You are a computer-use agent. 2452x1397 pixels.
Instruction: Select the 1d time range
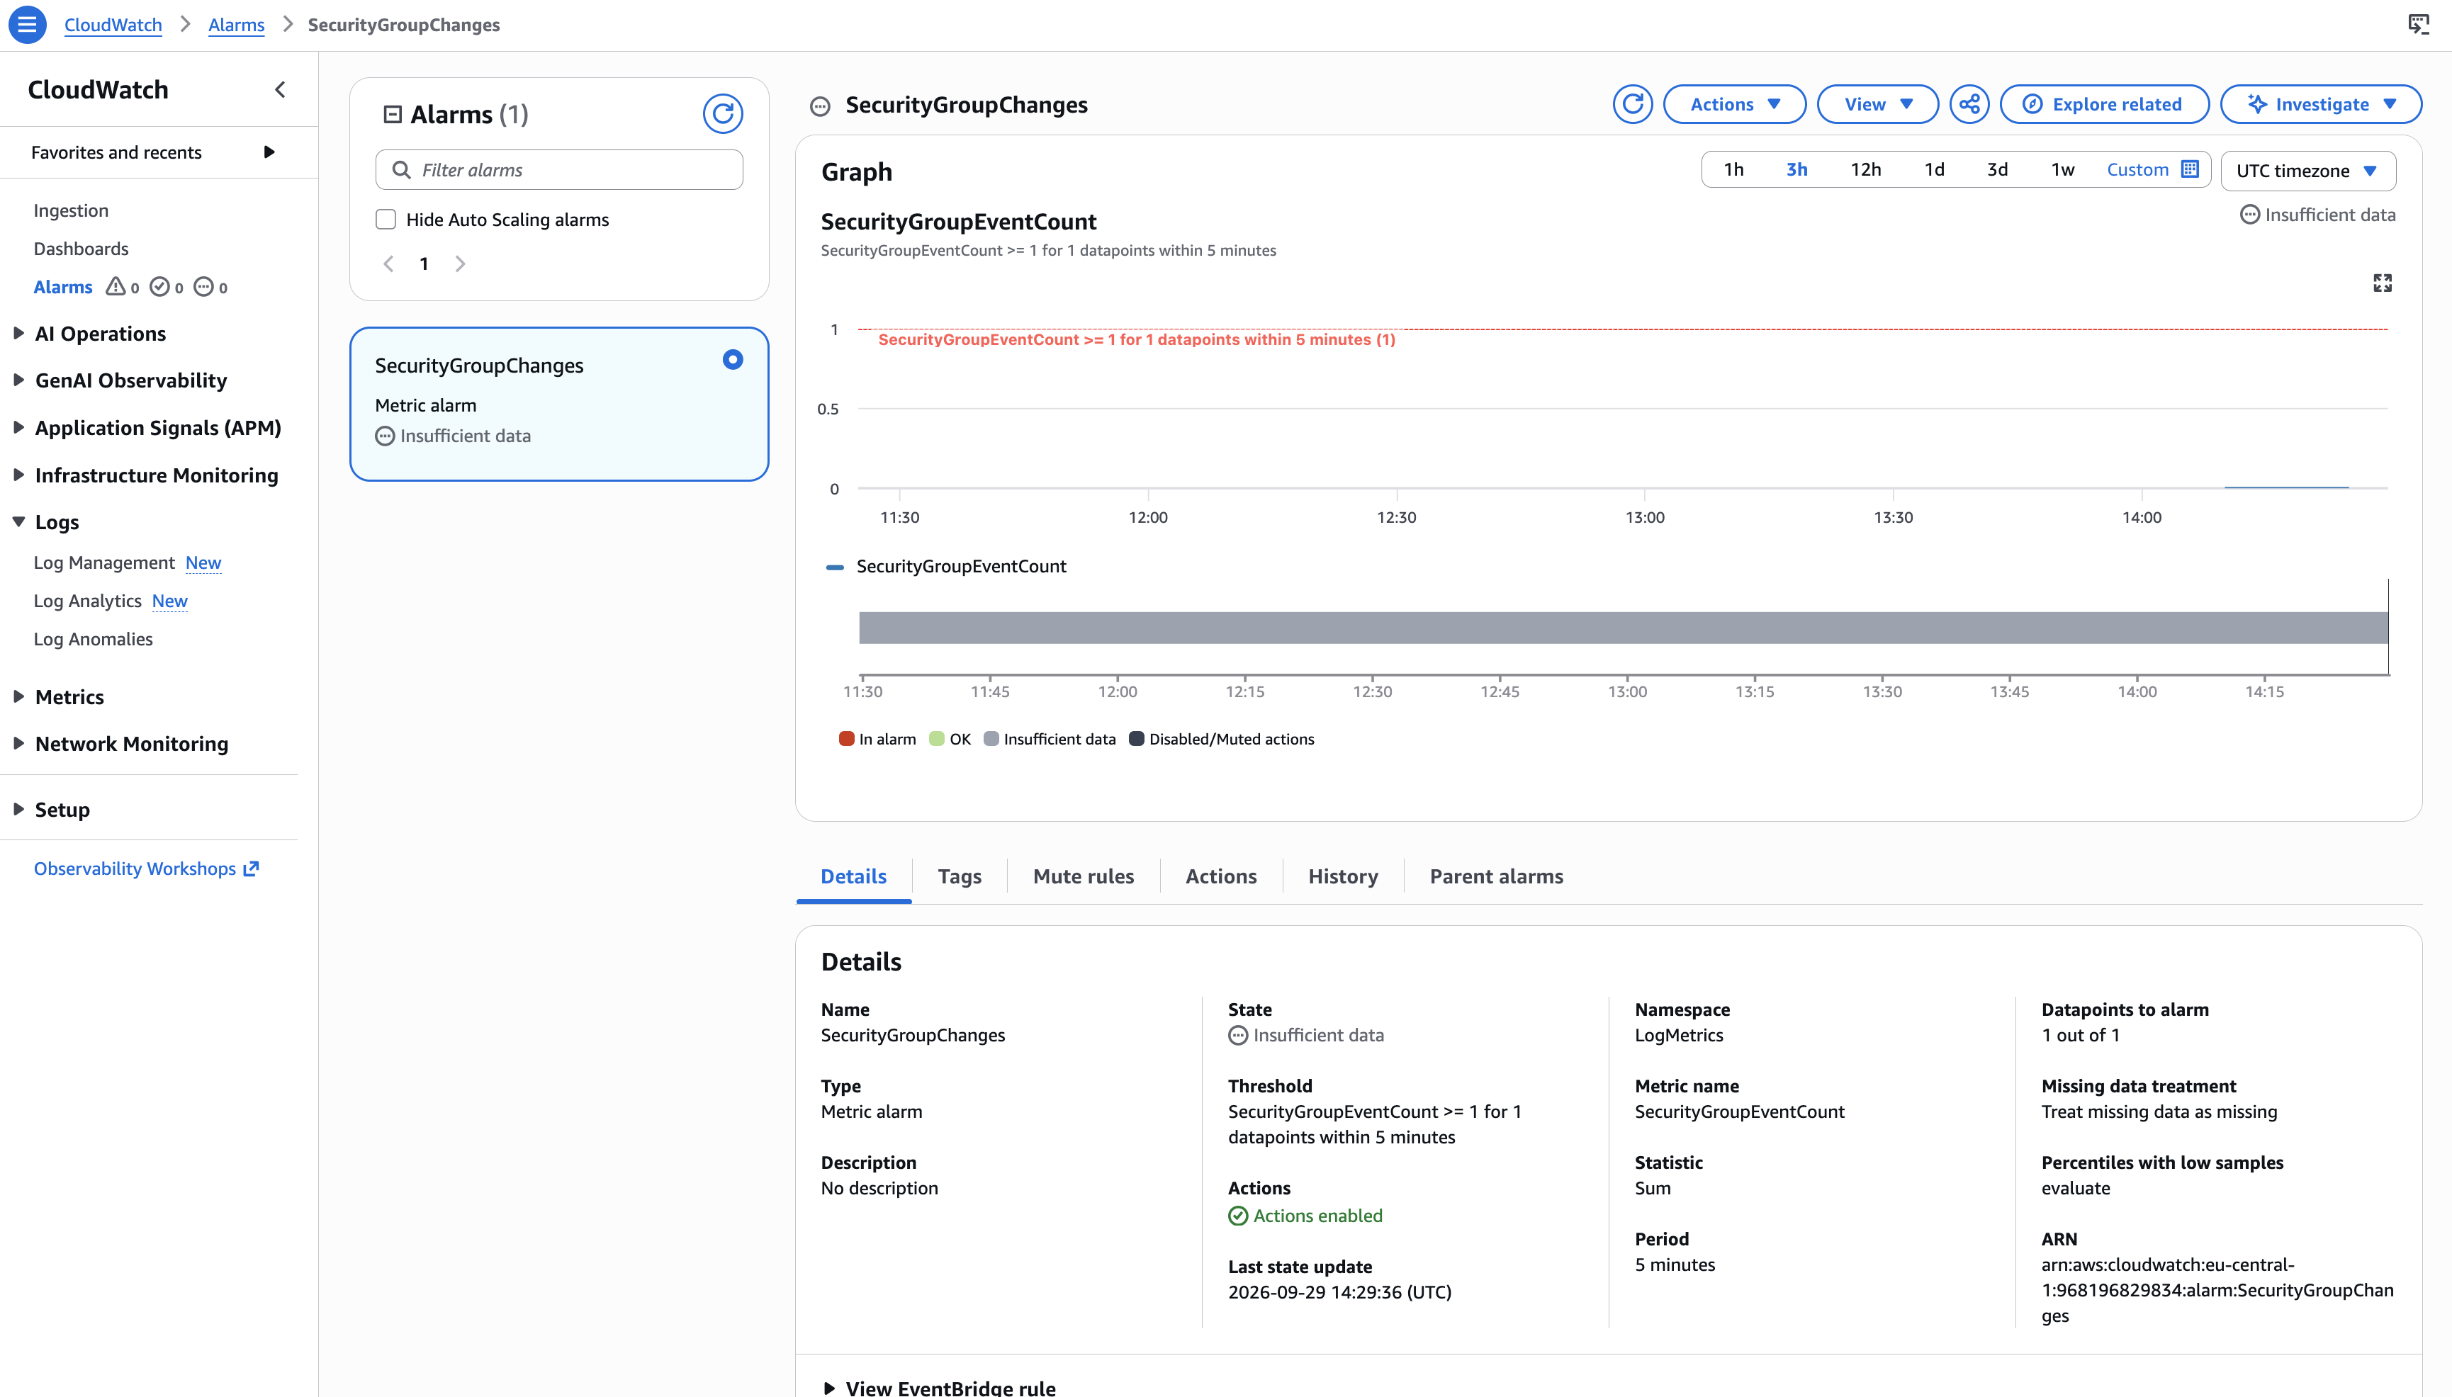(1934, 169)
